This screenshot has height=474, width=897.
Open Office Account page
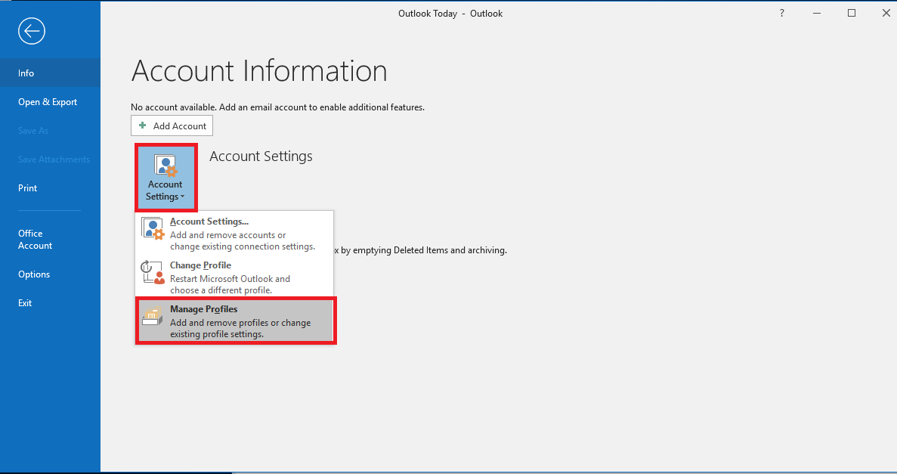(51, 240)
